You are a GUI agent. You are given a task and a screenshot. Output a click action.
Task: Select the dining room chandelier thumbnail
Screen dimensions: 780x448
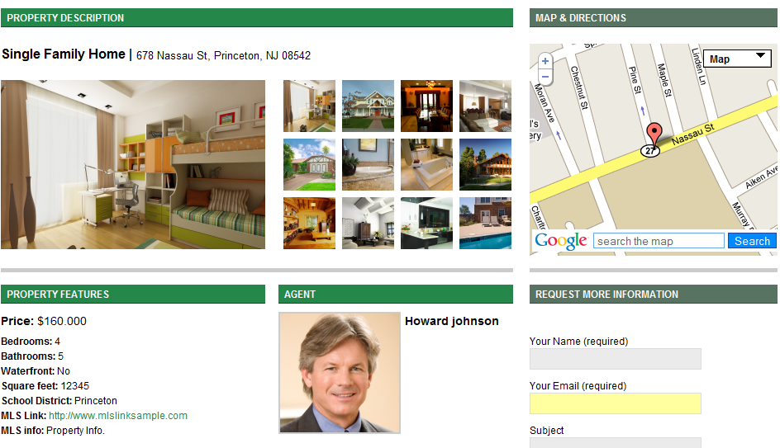click(427, 106)
